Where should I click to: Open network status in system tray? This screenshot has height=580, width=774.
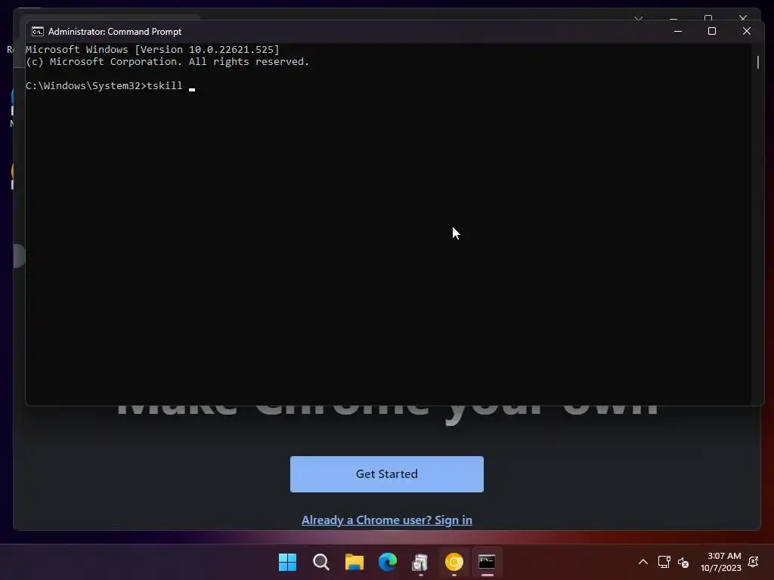664,562
